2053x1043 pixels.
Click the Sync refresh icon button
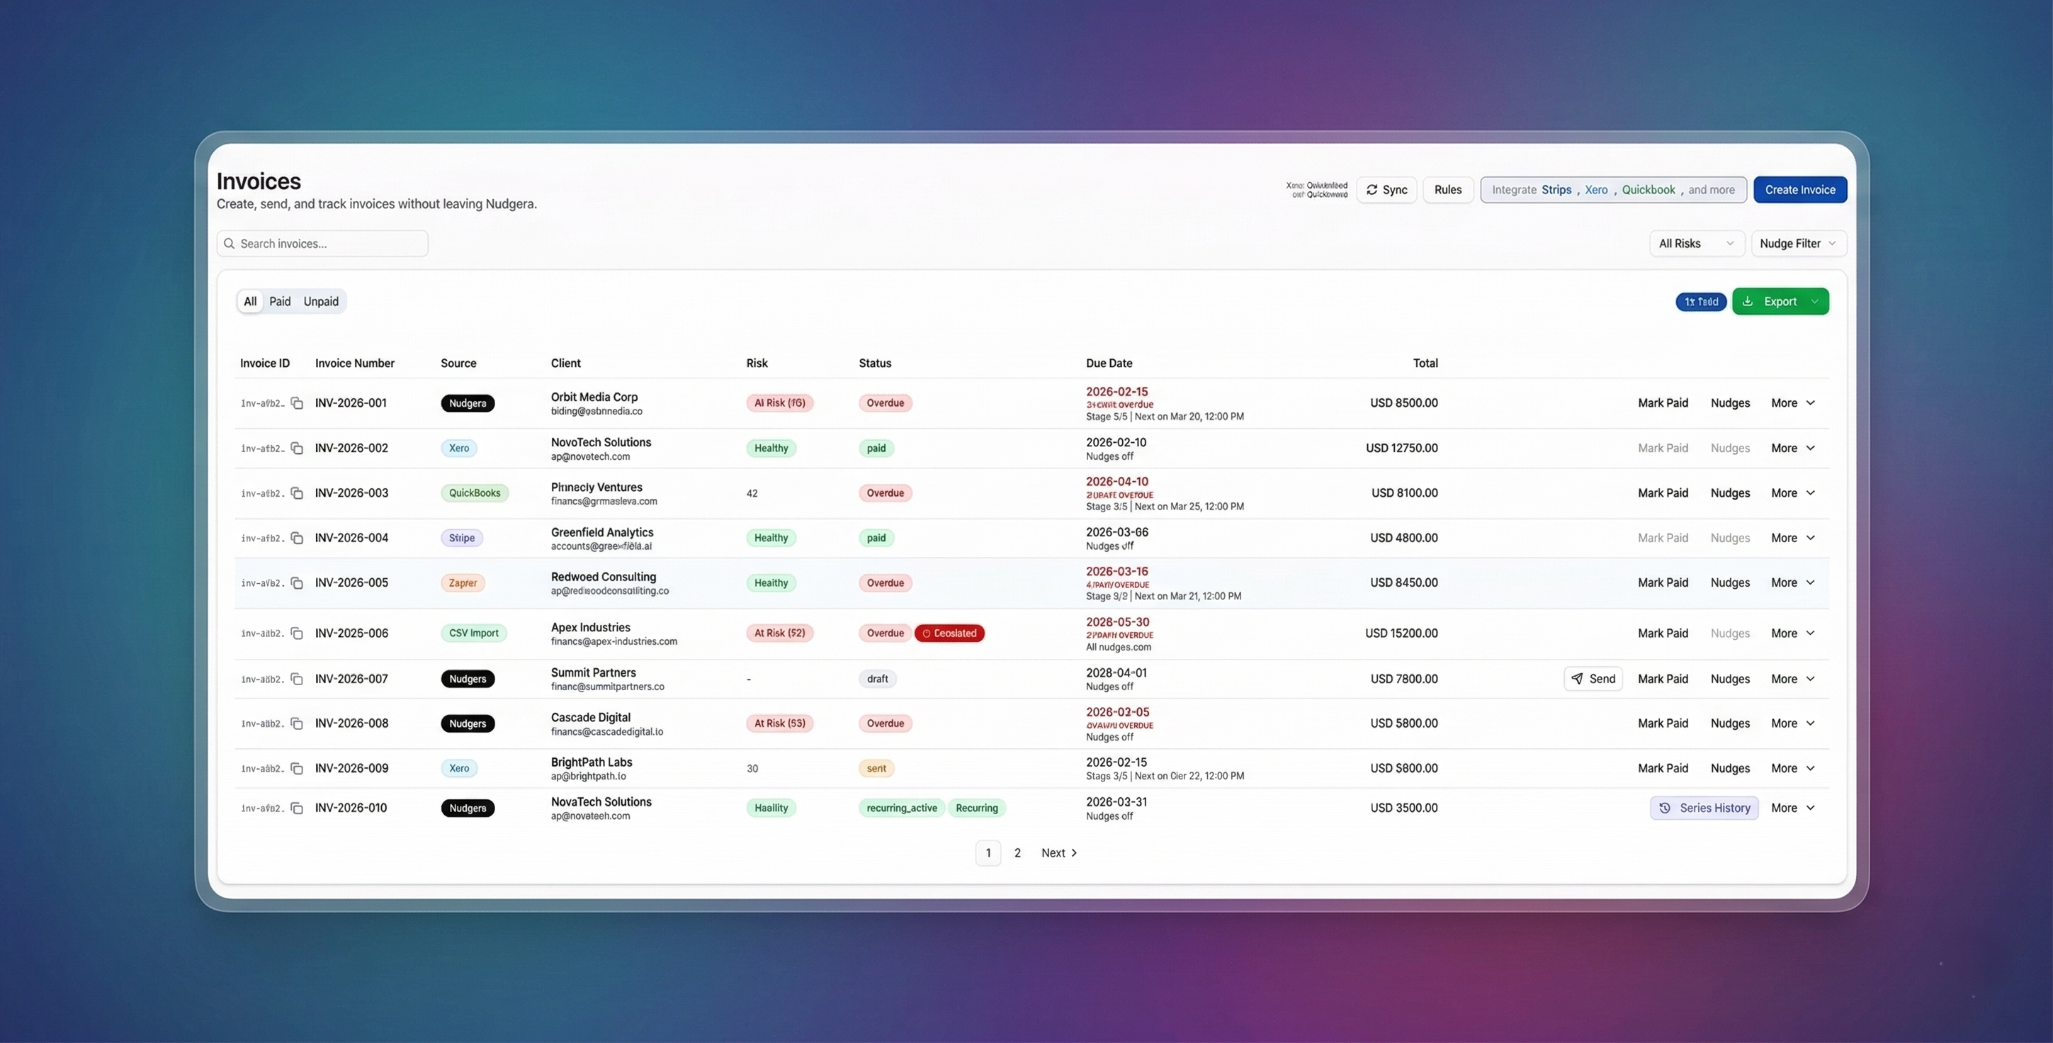coord(1372,190)
